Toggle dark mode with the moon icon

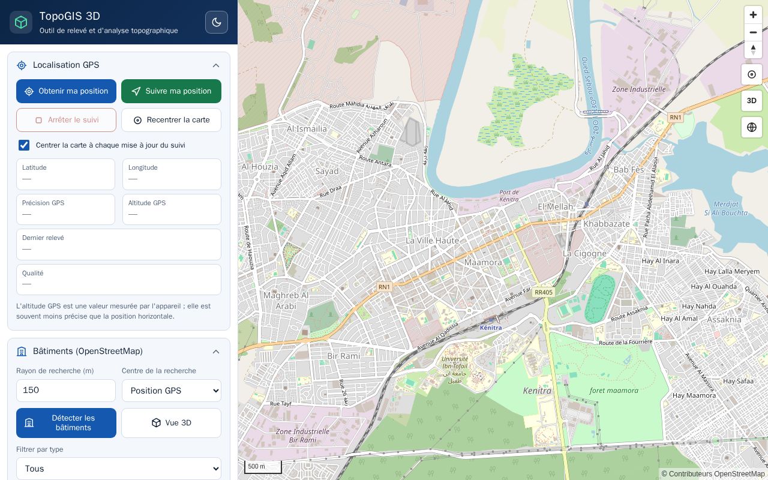coord(217,22)
